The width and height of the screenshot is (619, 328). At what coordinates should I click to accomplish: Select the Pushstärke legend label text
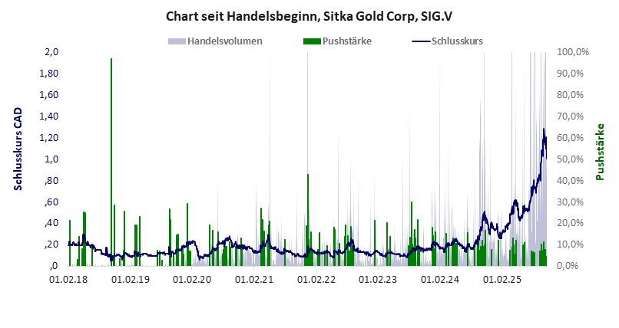(347, 41)
